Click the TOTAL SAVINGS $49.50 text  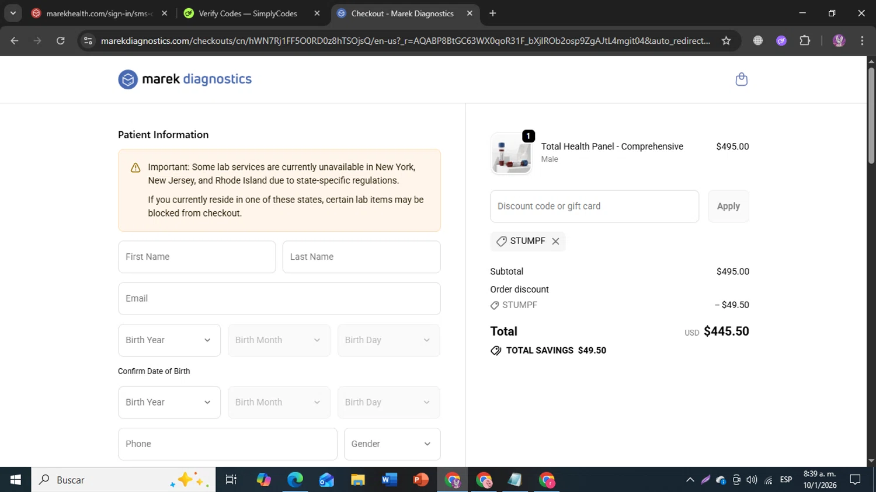click(556, 350)
